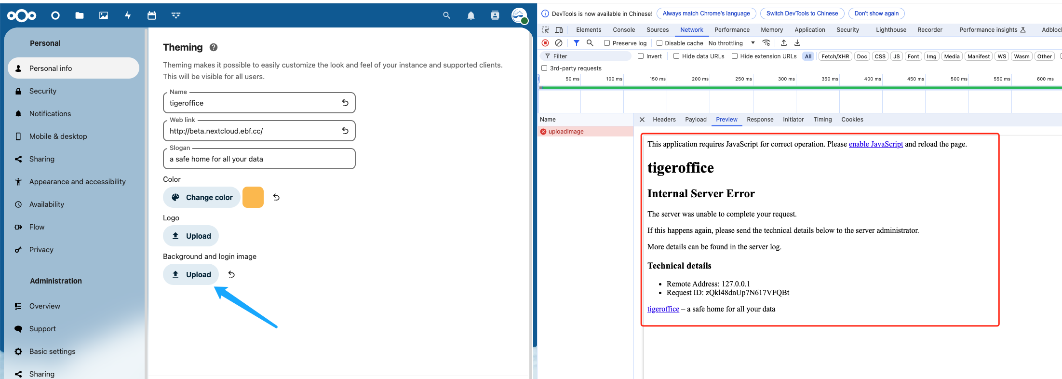Open Appearance and accessibility settings
The image size is (1062, 379).
pos(74,181)
